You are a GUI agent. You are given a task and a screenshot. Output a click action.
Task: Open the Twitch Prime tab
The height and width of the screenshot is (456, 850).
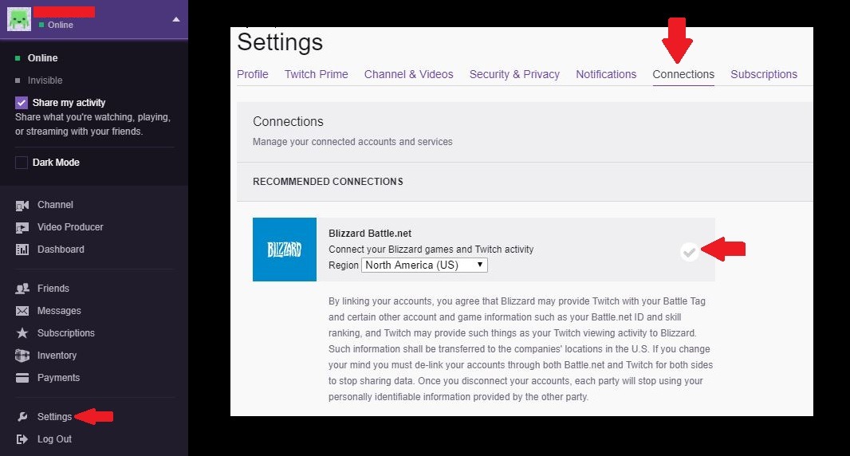[x=316, y=74]
